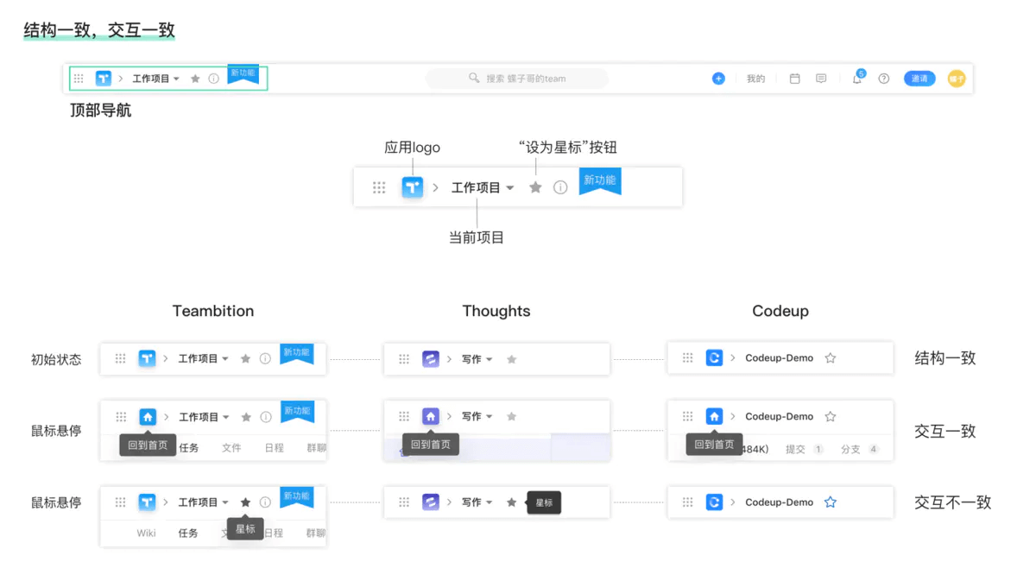Toggle the dark star above Teambition's 星标 tooltip
This screenshot has height=581, width=1036.
[x=245, y=502]
